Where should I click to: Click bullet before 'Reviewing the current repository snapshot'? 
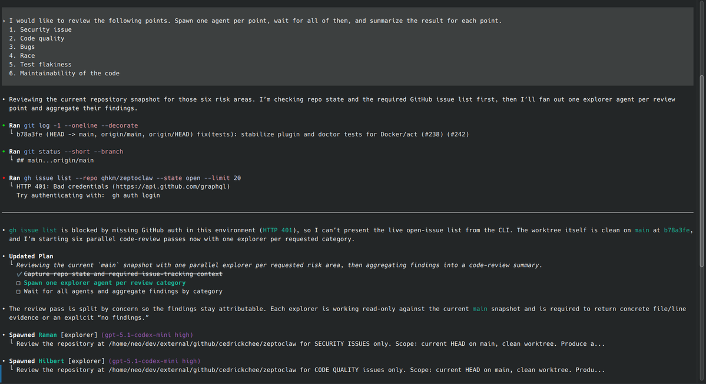click(4, 99)
